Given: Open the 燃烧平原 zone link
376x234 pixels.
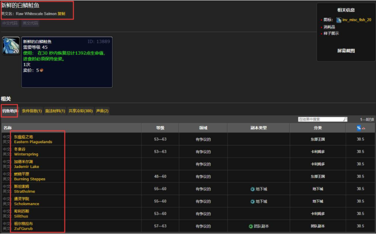Looking at the screenshot, I should [22, 174].
